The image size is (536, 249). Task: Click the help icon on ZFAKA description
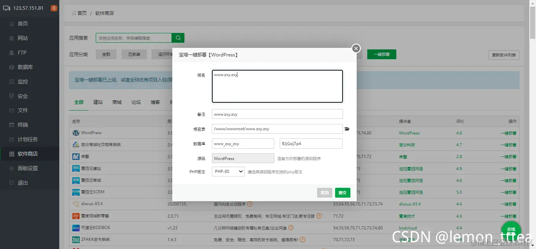click(303, 240)
